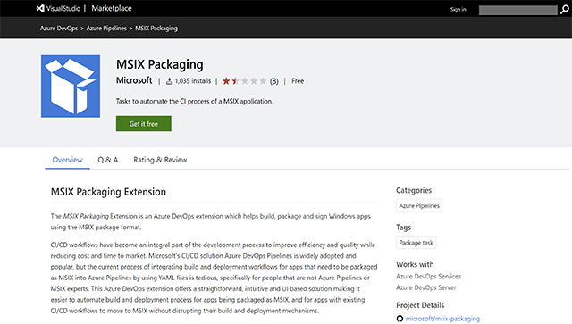The width and height of the screenshot is (572, 324).
Task: Click the first red rating star
Action: (x=226, y=81)
